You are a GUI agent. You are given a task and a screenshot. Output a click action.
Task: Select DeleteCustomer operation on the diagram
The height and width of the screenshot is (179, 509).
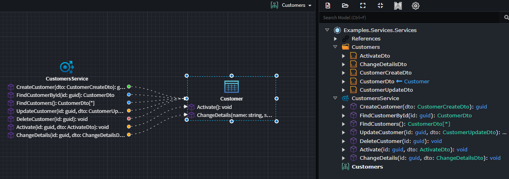point(52,119)
